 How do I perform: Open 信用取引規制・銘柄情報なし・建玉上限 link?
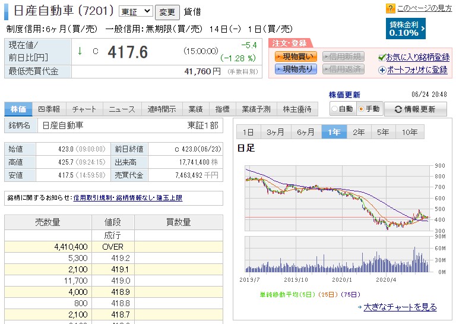click(x=128, y=198)
